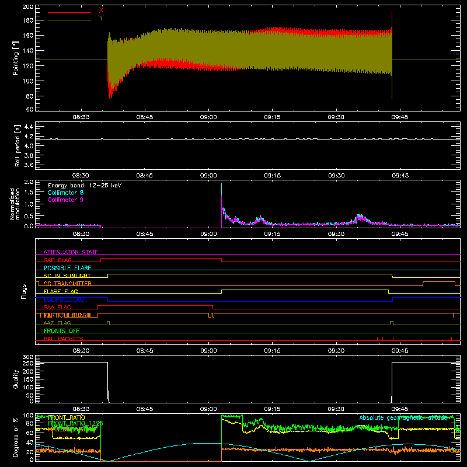Click 'Energy band: 12-25 keV' annotation
The image size is (467, 467).
click(x=85, y=186)
